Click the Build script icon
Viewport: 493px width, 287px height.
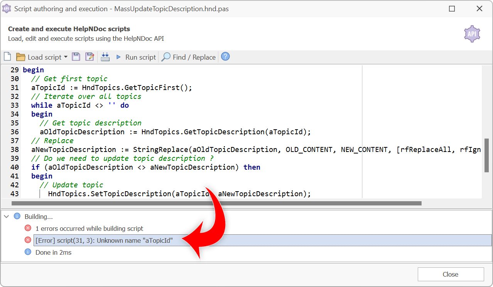pyautogui.click(x=105, y=57)
